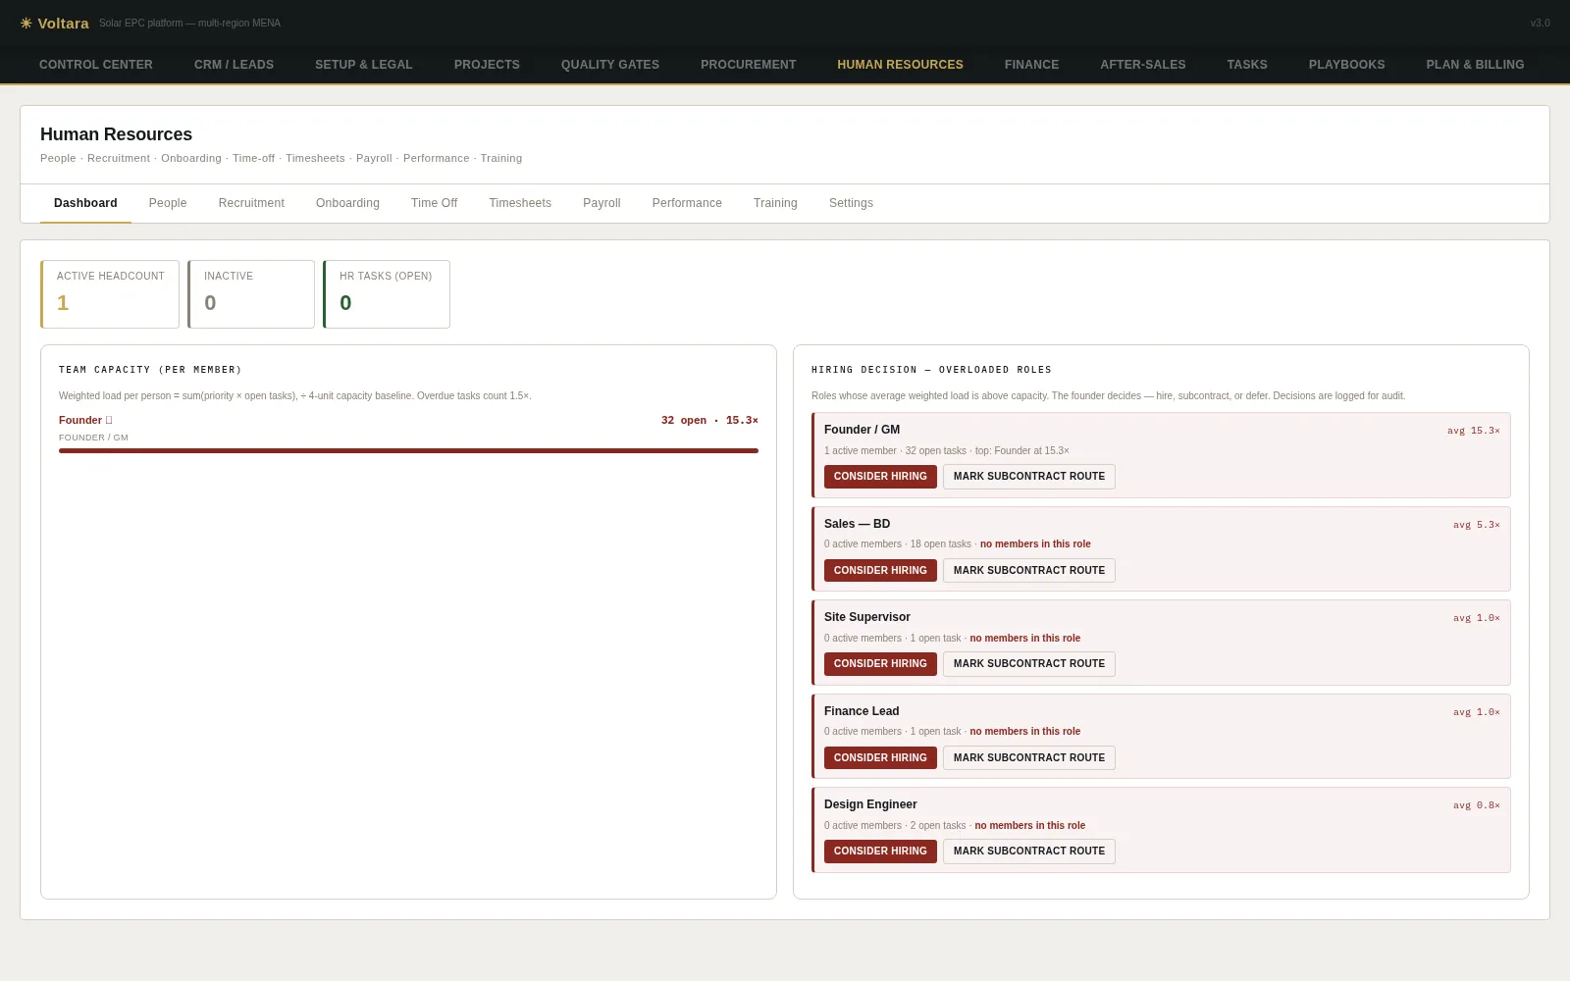Go to Procurement
Viewport: 1570px width, 981px height.
pyautogui.click(x=749, y=65)
